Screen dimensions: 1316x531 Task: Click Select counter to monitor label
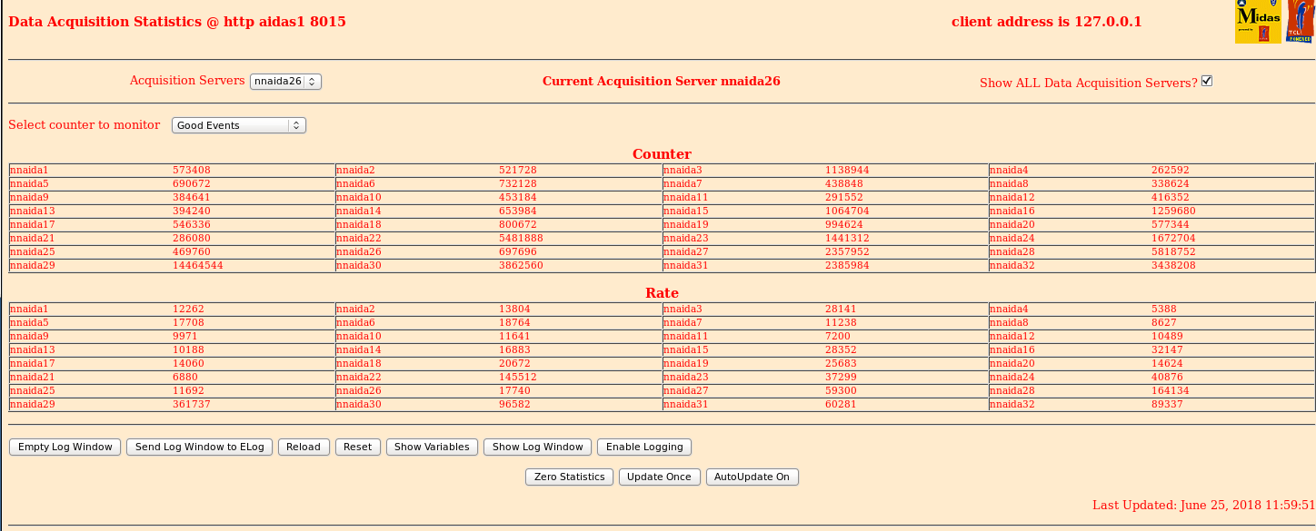(85, 125)
